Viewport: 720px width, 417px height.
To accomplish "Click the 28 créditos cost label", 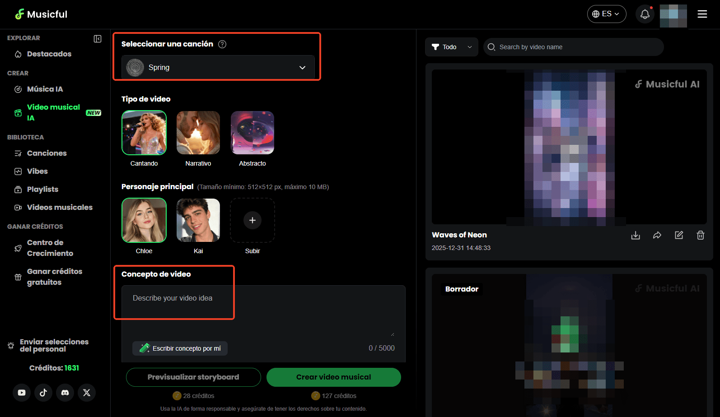I will tap(193, 396).
